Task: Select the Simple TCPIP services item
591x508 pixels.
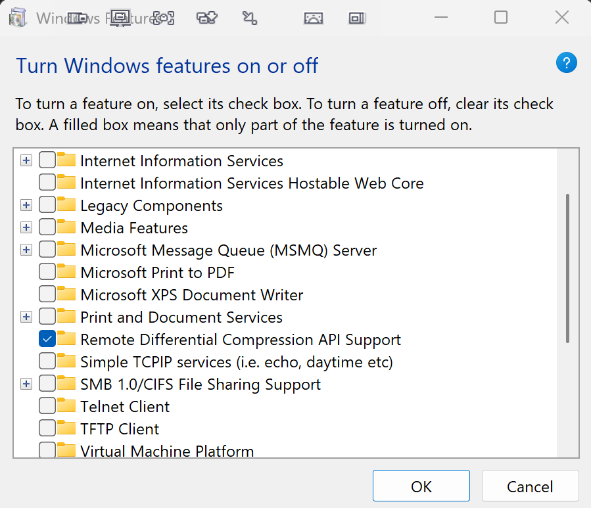Action: click(236, 361)
